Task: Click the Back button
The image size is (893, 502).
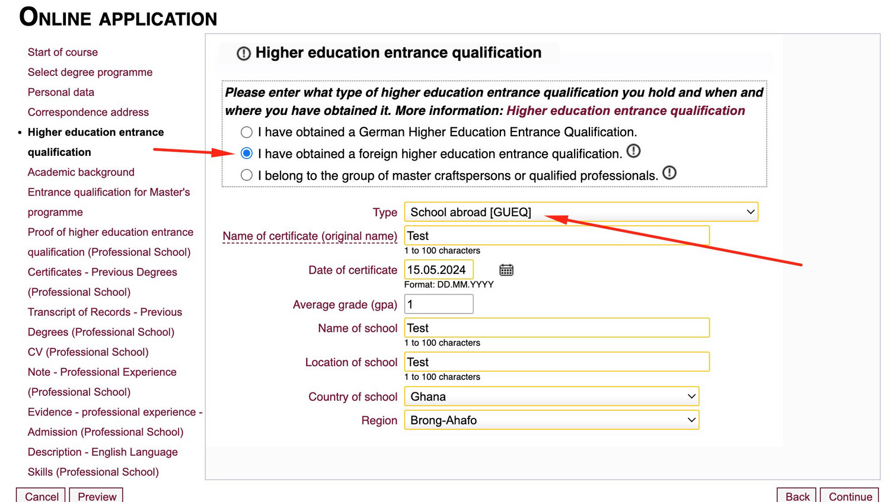Action: pyautogui.click(x=796, y=496)
